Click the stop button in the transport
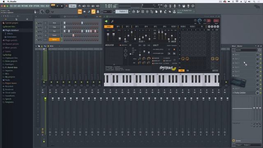This screenshot has height=148, width=263. (62, 6)
